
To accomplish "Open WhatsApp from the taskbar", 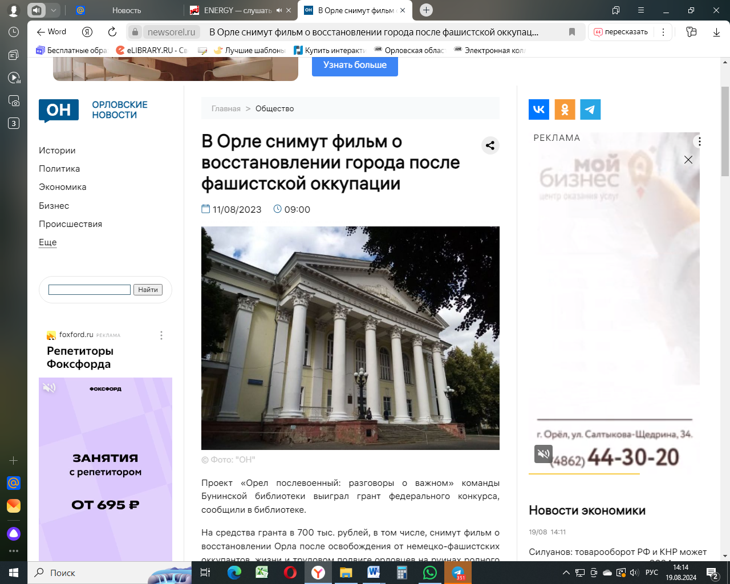I will [x=429, y=573].
